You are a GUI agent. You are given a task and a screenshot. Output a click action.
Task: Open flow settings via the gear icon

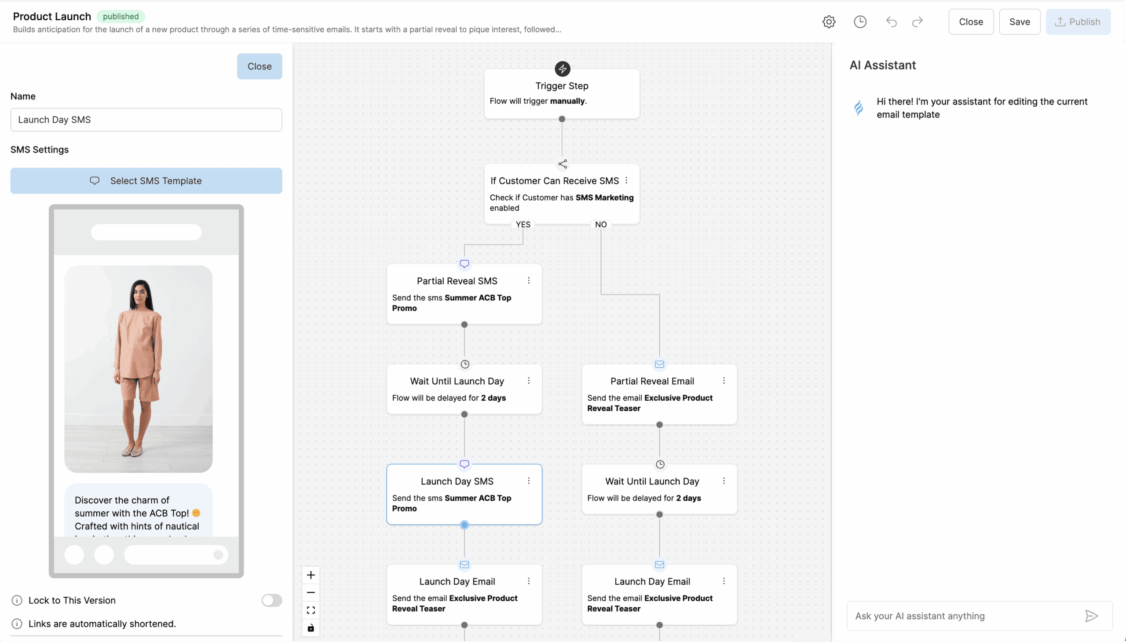coord(829,22)
